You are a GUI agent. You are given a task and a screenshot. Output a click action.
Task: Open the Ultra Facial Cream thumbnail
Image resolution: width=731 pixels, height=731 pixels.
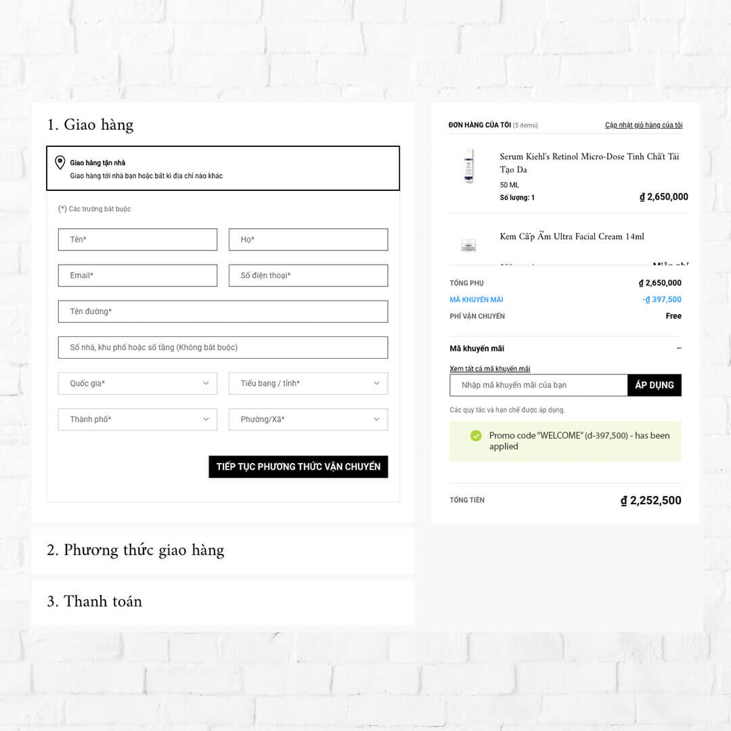(x=468, y=245)
